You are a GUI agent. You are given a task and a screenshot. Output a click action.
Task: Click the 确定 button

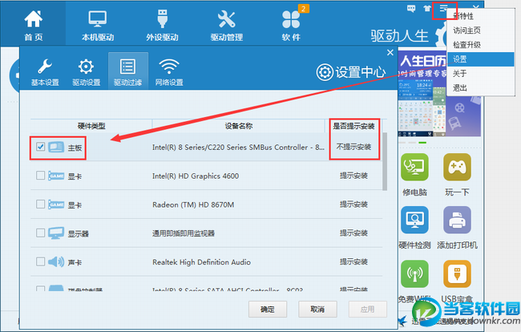click(x=268, y=310)
